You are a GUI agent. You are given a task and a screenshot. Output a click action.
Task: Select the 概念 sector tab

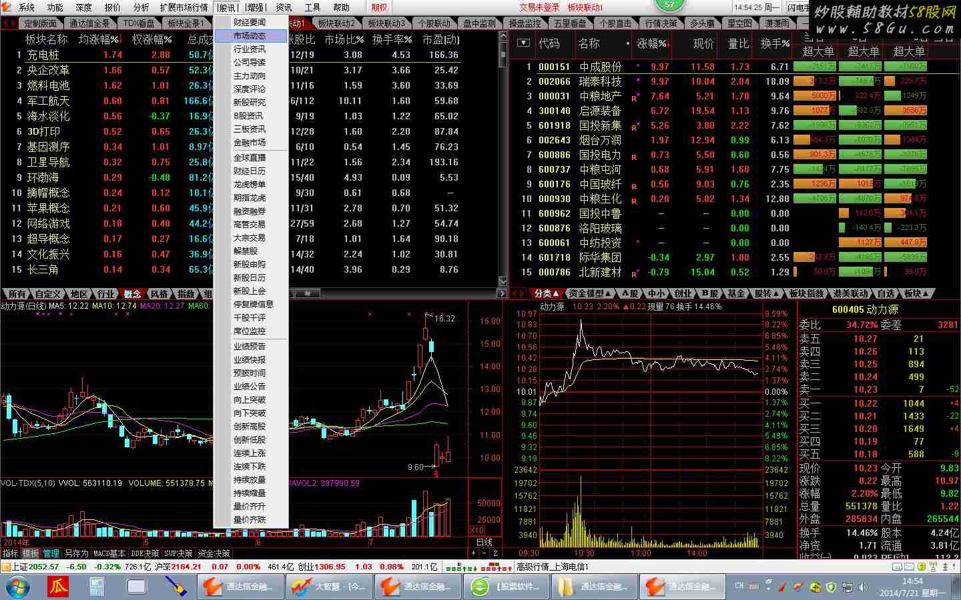click(133, 294)
